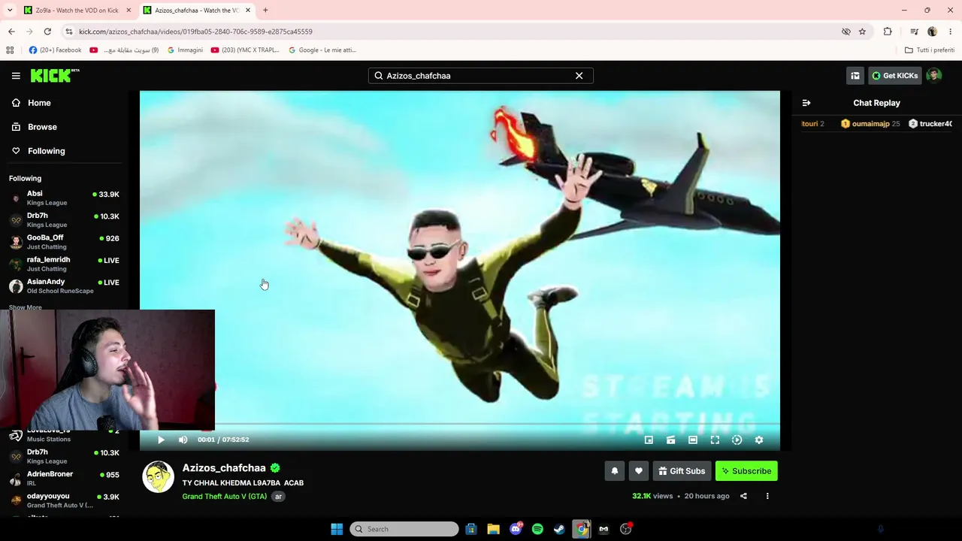Click the kick.com URL address bar
The height and width of the screenshot is (541, 962).
click(451, 32)
